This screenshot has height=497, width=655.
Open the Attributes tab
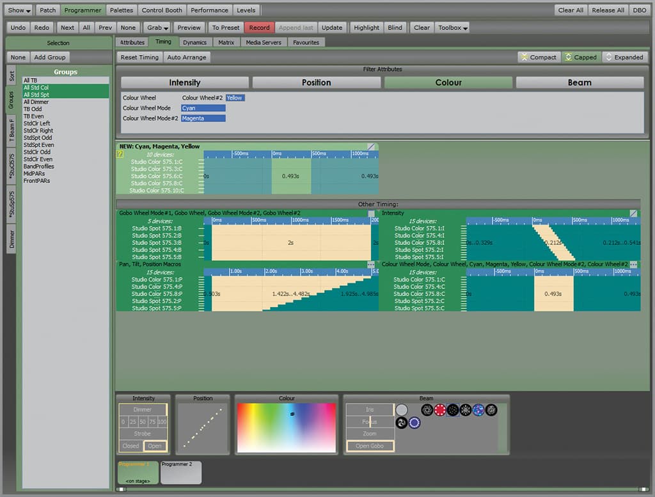click(132, 42)
